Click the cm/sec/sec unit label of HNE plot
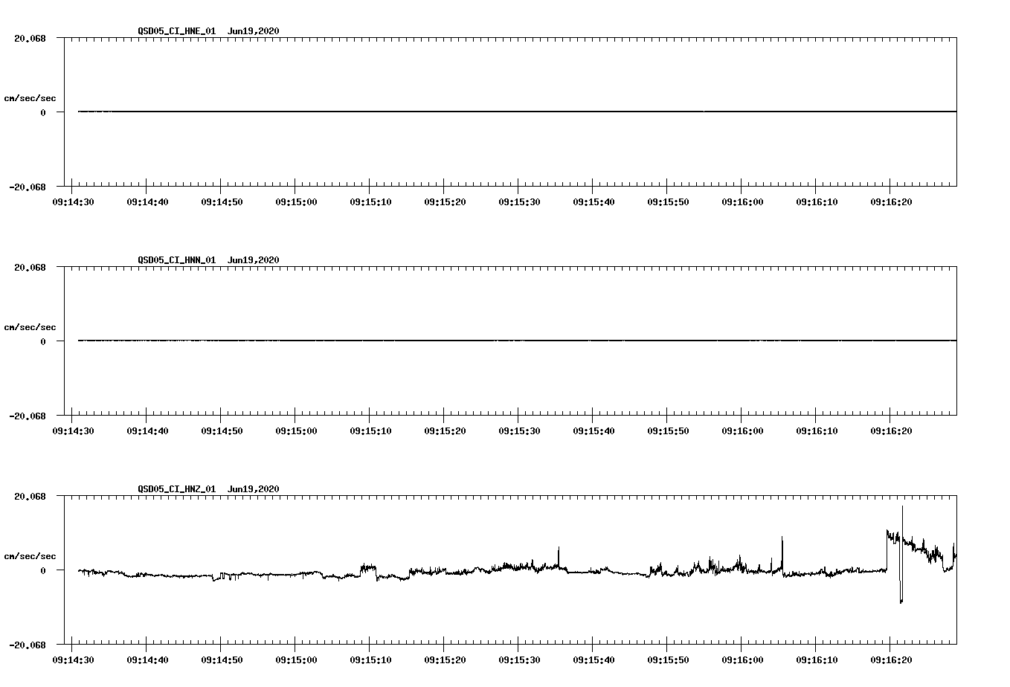 click(30, 98)
